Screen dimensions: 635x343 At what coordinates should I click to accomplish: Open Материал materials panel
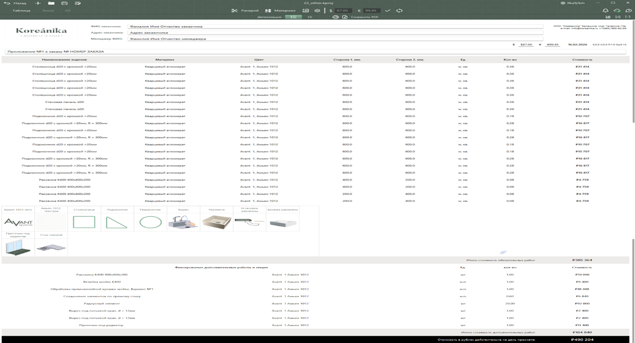coord(280,10)
